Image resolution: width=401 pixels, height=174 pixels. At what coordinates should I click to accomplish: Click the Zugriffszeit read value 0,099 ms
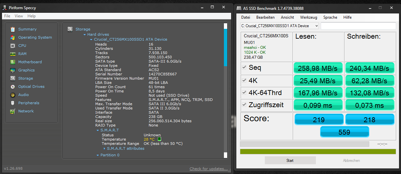point(318,106)
